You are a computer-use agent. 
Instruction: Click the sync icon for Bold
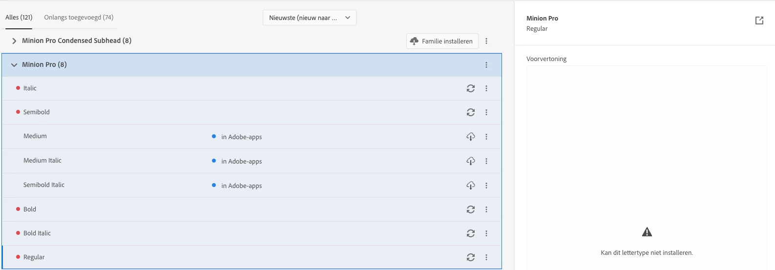[x=470, y=209]
